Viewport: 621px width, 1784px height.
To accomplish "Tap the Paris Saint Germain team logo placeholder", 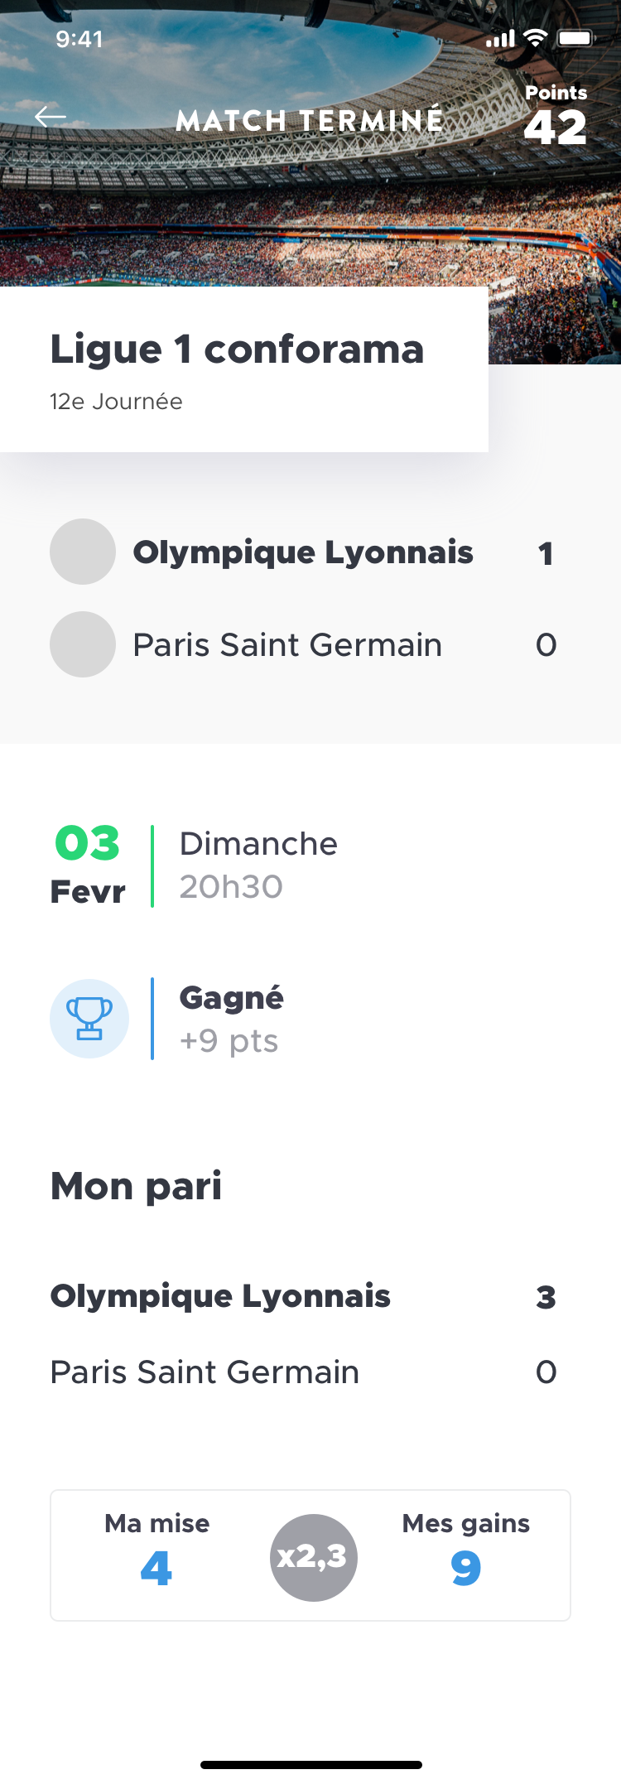I will click(x=83, y=644).
